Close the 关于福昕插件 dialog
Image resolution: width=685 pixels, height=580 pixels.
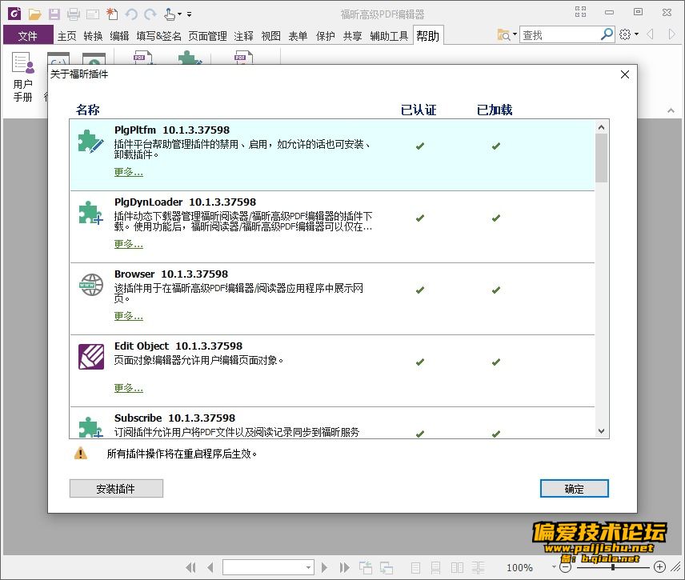(x=625, y=74)
